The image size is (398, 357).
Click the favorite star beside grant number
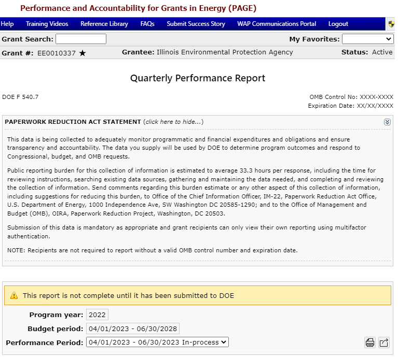[x=83, y=53]
